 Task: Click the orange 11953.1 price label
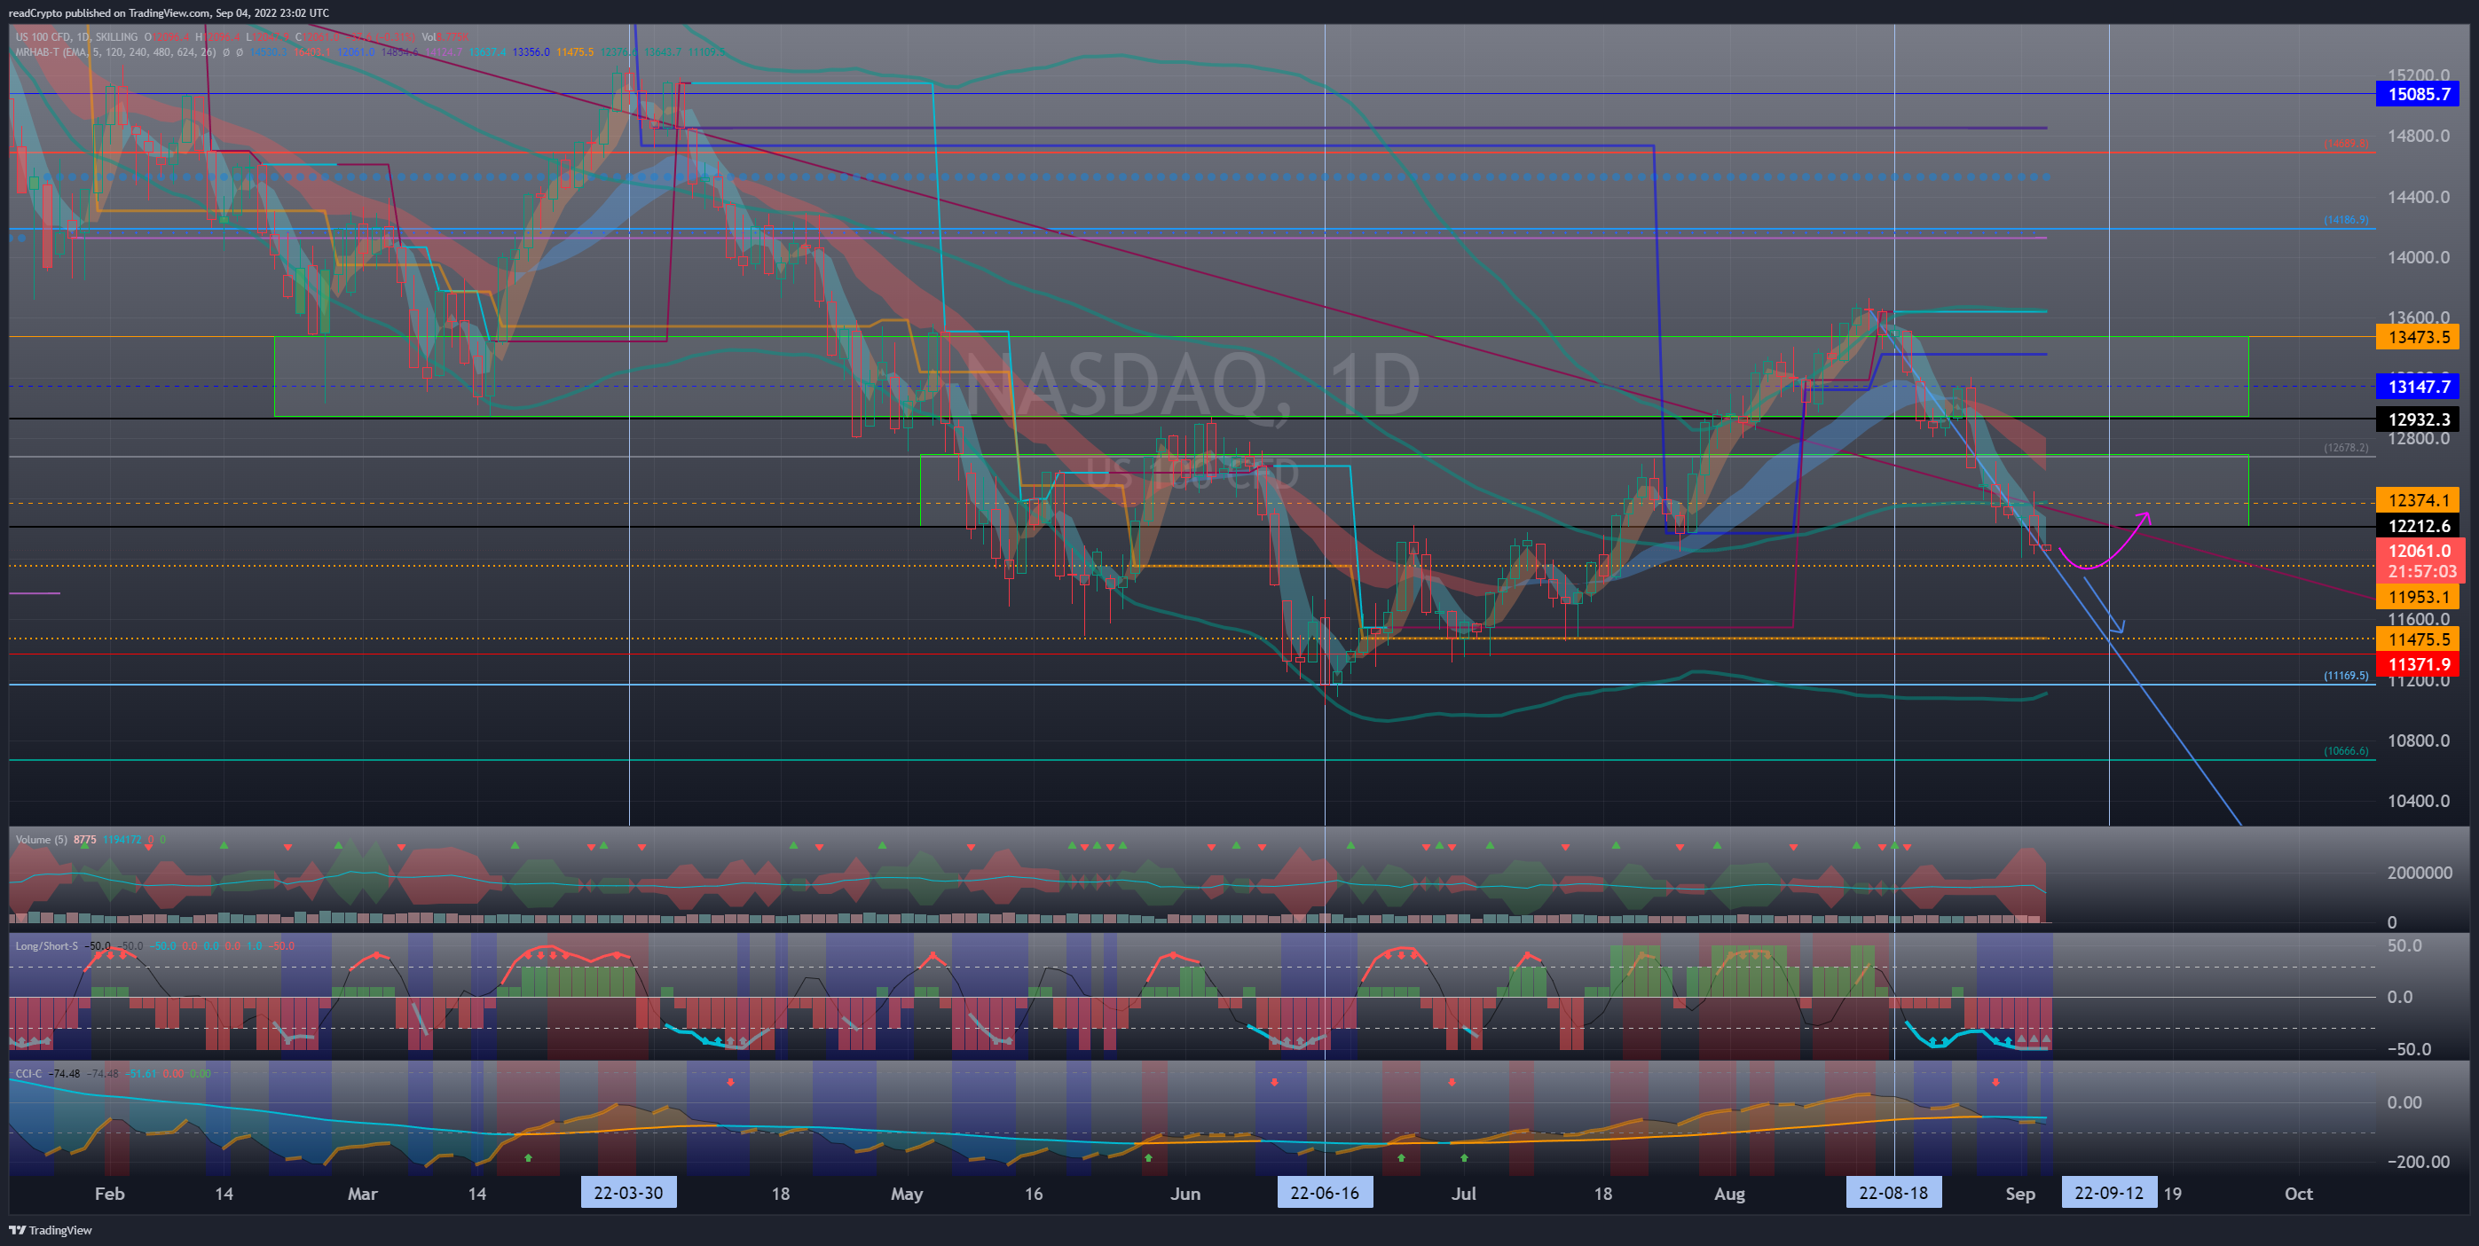2418,597
